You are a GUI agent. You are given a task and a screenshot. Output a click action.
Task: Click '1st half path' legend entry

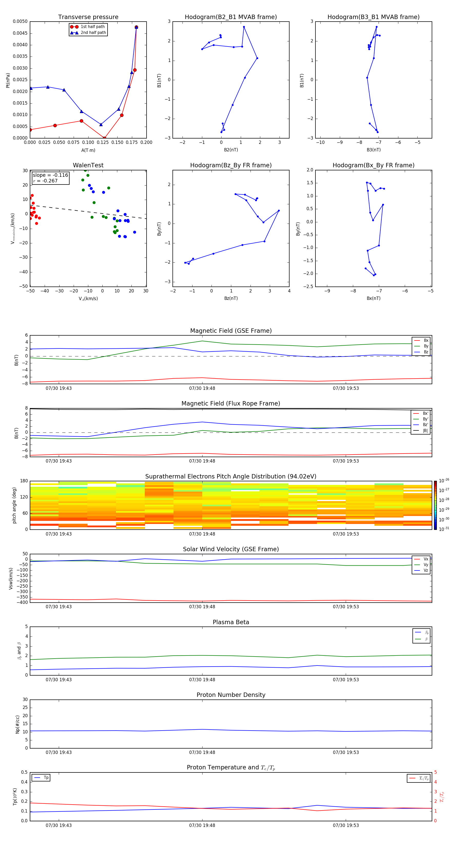pyautogui.click(x=88, y=27)
